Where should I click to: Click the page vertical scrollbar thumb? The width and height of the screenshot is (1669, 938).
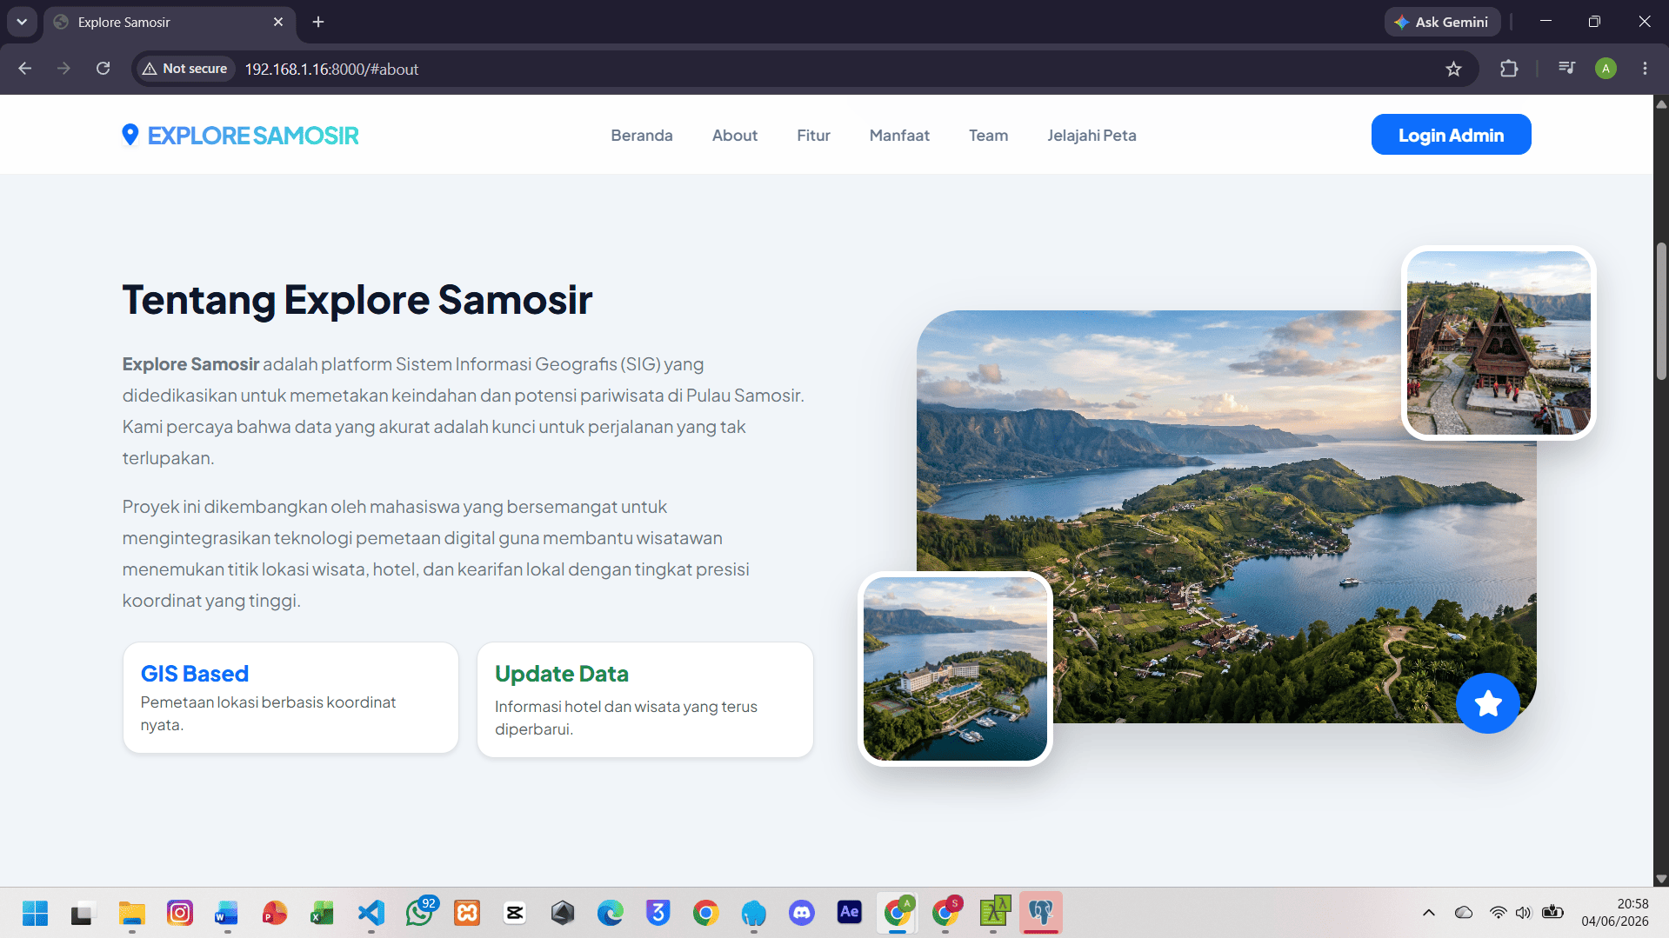coord(1661,311)
